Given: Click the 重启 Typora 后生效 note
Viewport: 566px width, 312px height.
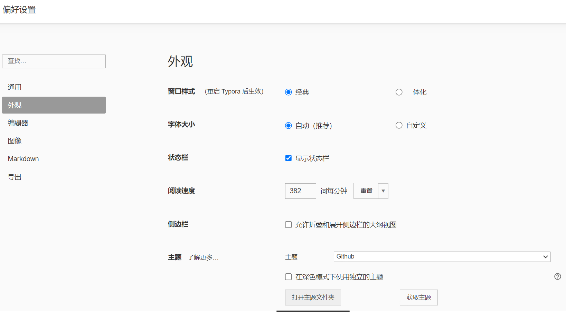Looking at the screenshot, I should coord(234,91).
